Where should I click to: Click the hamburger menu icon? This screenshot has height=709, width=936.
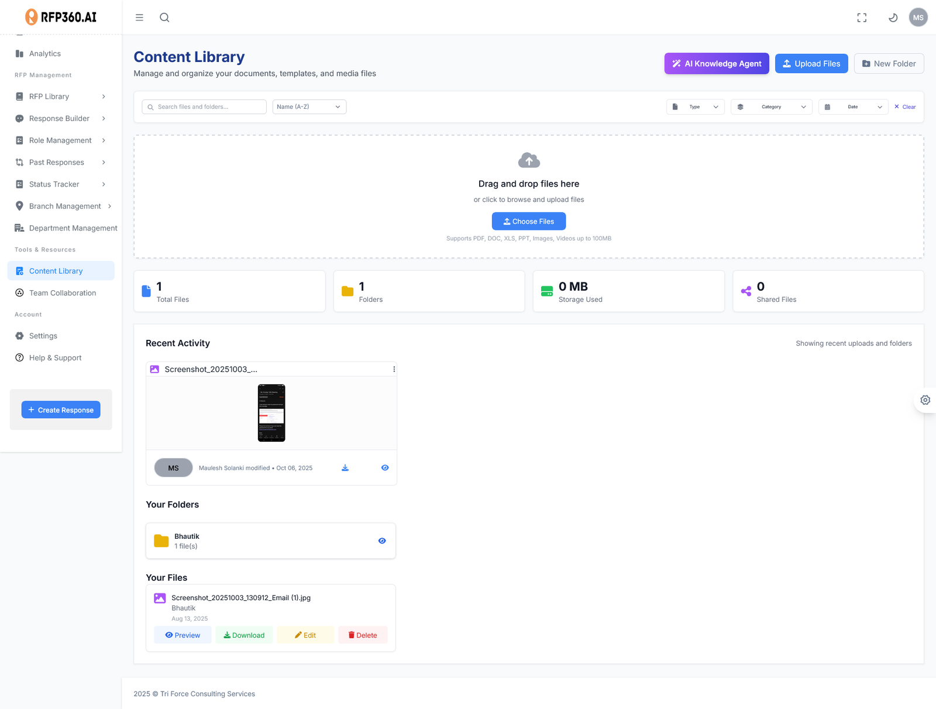139,18
